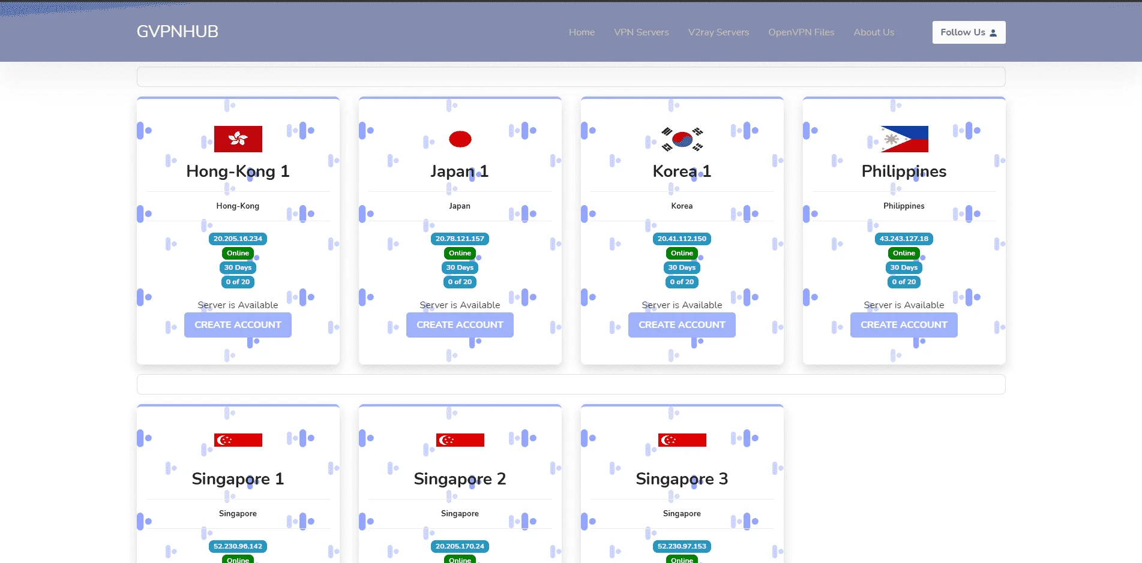Click the Philippines card heading
Image resolution: width=1142 pixels, height=563 pixels.
[904, 171]
